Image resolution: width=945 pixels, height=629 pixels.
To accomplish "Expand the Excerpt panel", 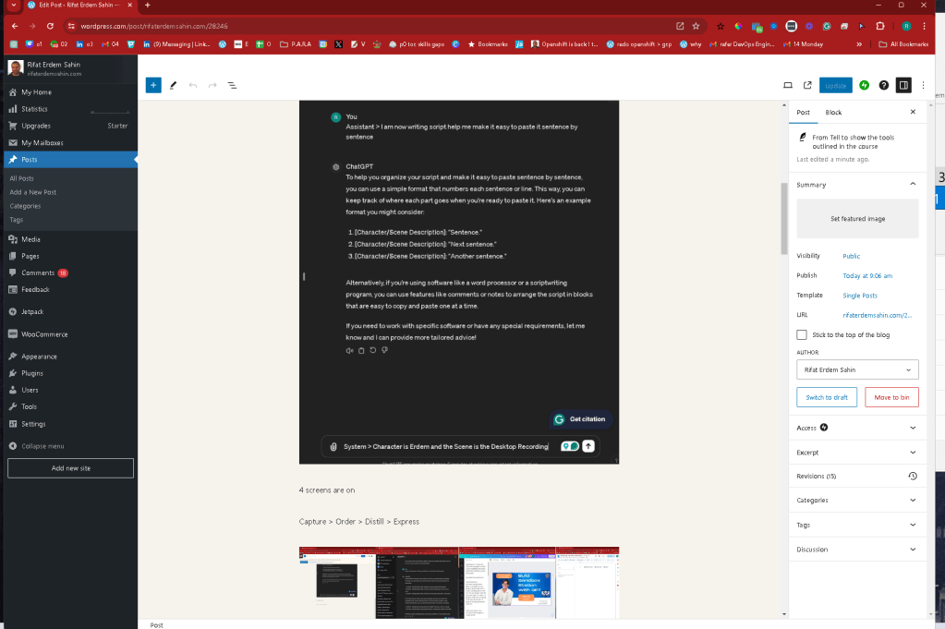I will [857, 453].
